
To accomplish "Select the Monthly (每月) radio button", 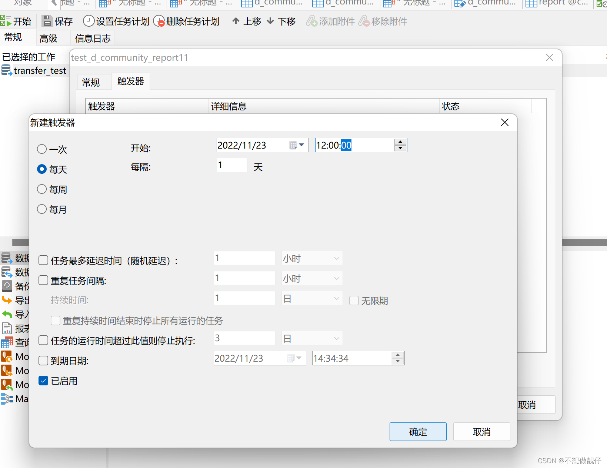I will coord(42,209).
